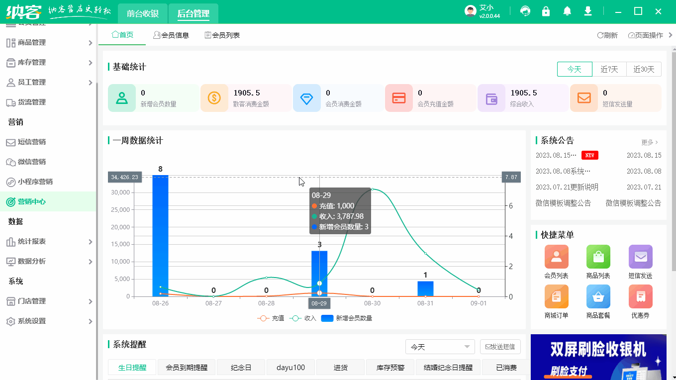Open the 短信发送 quick menu icon
676x380 pixels.
pyautogui.click(x=640, y=257)
